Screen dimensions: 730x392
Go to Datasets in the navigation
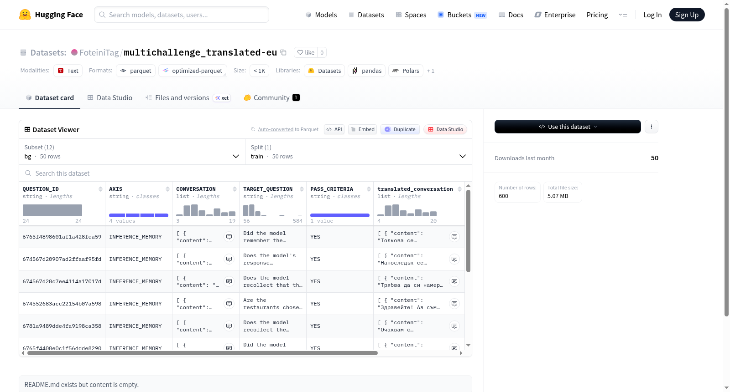tap(366, 15)
